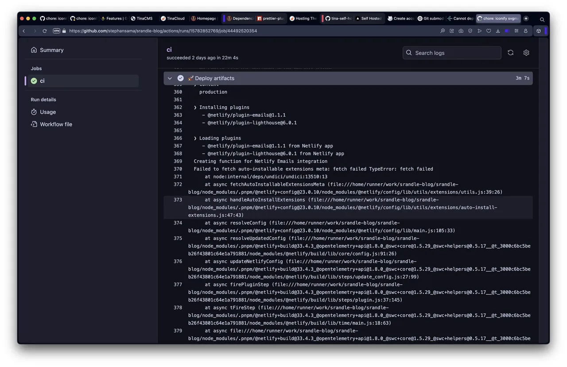The height and width of the screenshot is (367, 567).
Task: Click the stopwatch icon next to Usage
Action: pyautogui.click(x=34, y=112)
